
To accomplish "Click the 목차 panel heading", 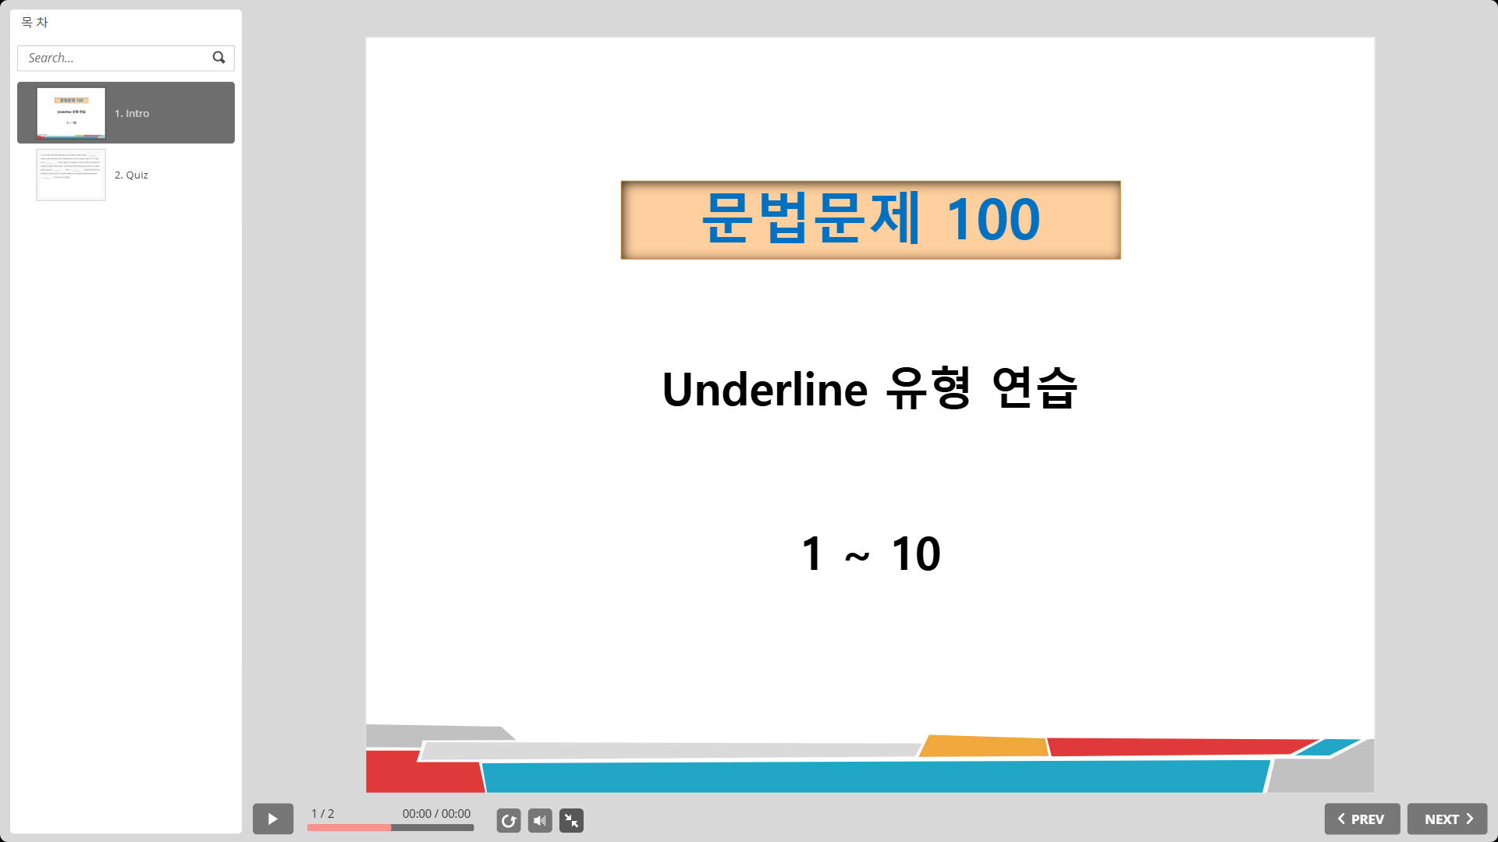I will [34, 23].
